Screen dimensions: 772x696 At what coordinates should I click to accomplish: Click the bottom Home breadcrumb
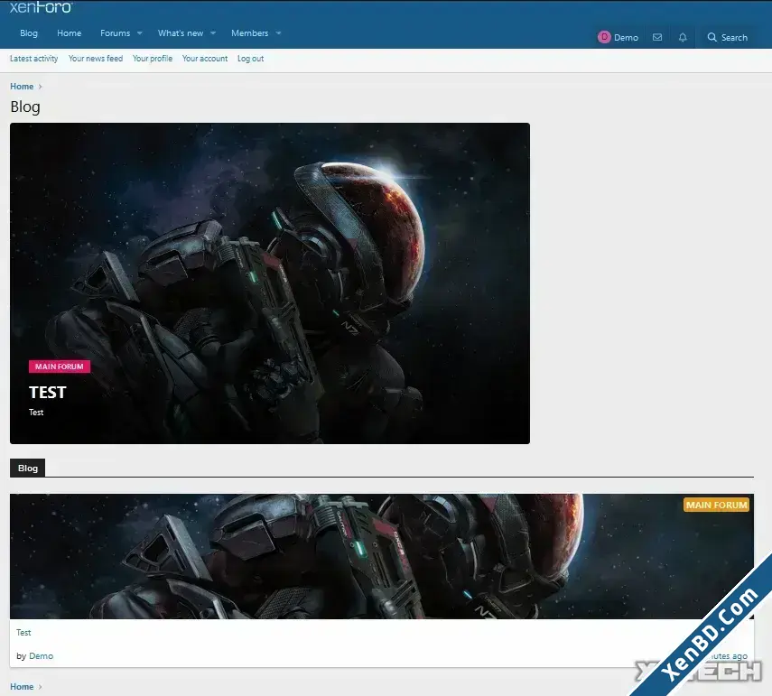tap(22, 687)
